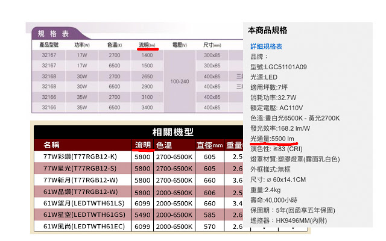The height and width of the screenshot is (241, 386).
Task: Select the 77W彩鑽(T77RGB12-K) row name
Action: click(x=80, y=157)
